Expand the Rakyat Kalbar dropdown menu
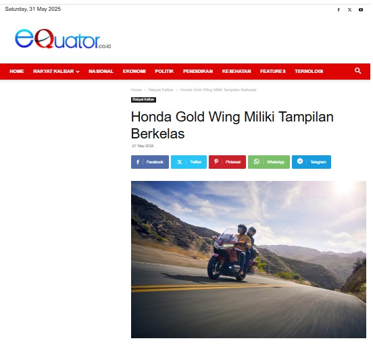373x347 pixels. pos(56,72)
